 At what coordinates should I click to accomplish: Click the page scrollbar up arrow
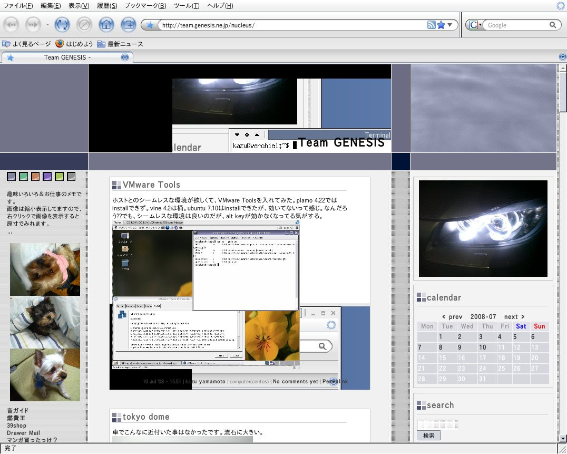click(x=562, y=67)
